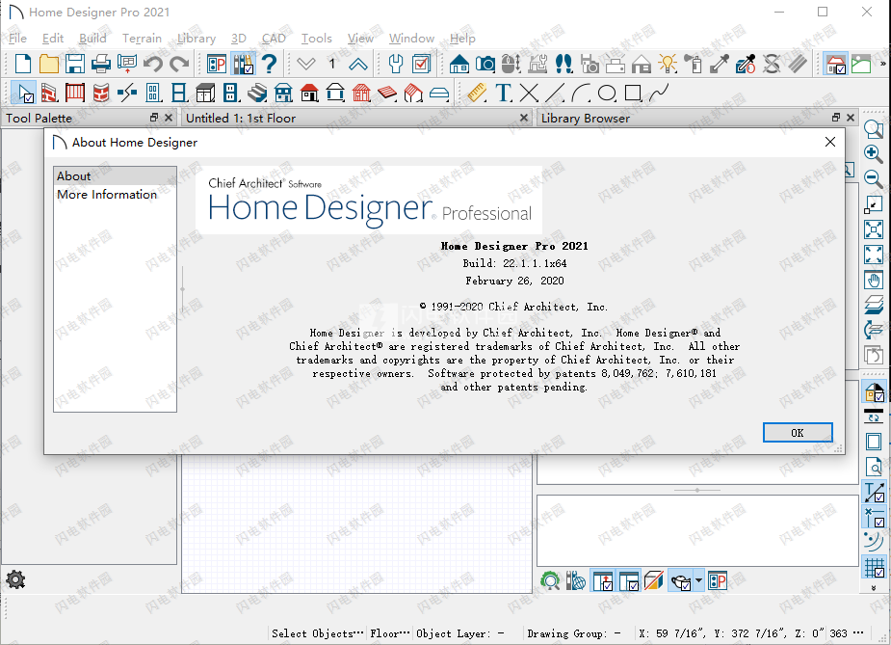
Task: Open a plan with the folder icon
Action: tap(49, 64)
